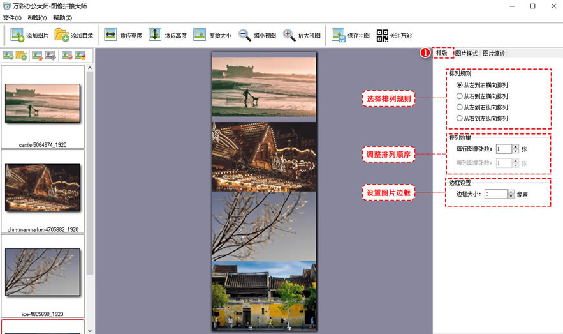Click the app icon in the title bar

point(6,6)
